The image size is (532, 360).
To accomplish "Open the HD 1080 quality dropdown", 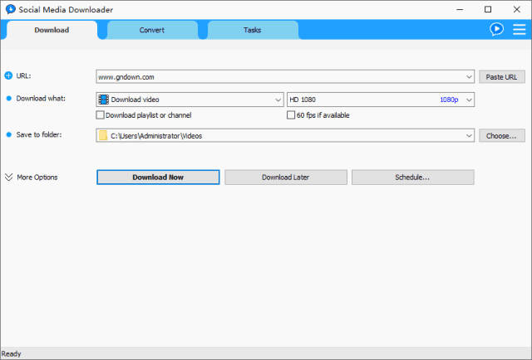I will (x=469, y=100).
